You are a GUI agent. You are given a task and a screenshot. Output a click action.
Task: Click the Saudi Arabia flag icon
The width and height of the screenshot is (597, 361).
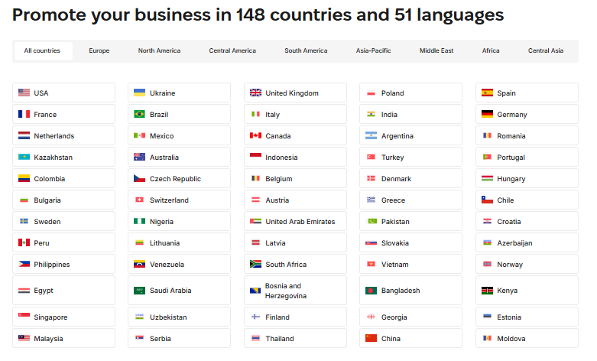click(x=139, y=291)
